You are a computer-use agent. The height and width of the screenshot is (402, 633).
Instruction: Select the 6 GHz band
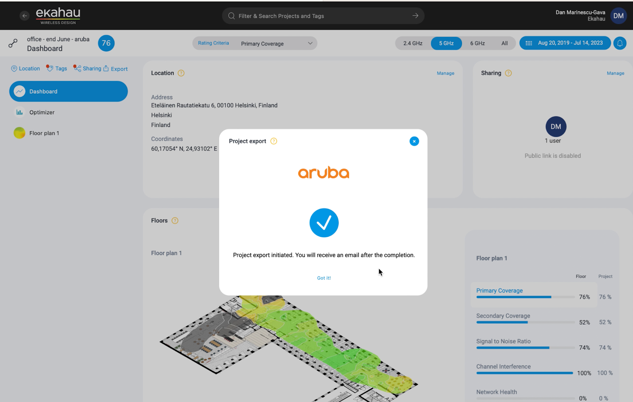pos(478,43)
